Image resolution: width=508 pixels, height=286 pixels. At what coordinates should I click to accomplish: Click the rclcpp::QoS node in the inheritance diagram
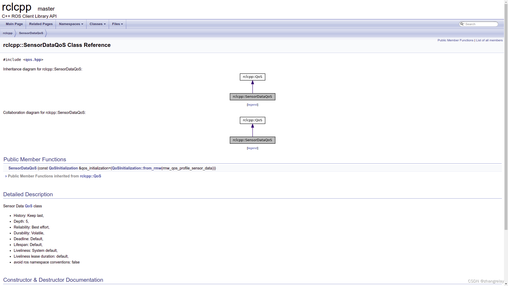(x=252, y=77)
